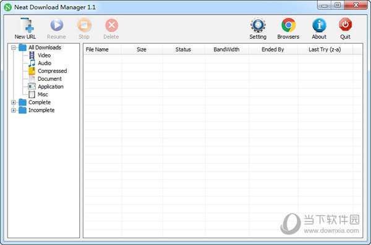Click the Incomplete folder icon
The width and height of the screenshot is (371, 245).
coord(22,110)
